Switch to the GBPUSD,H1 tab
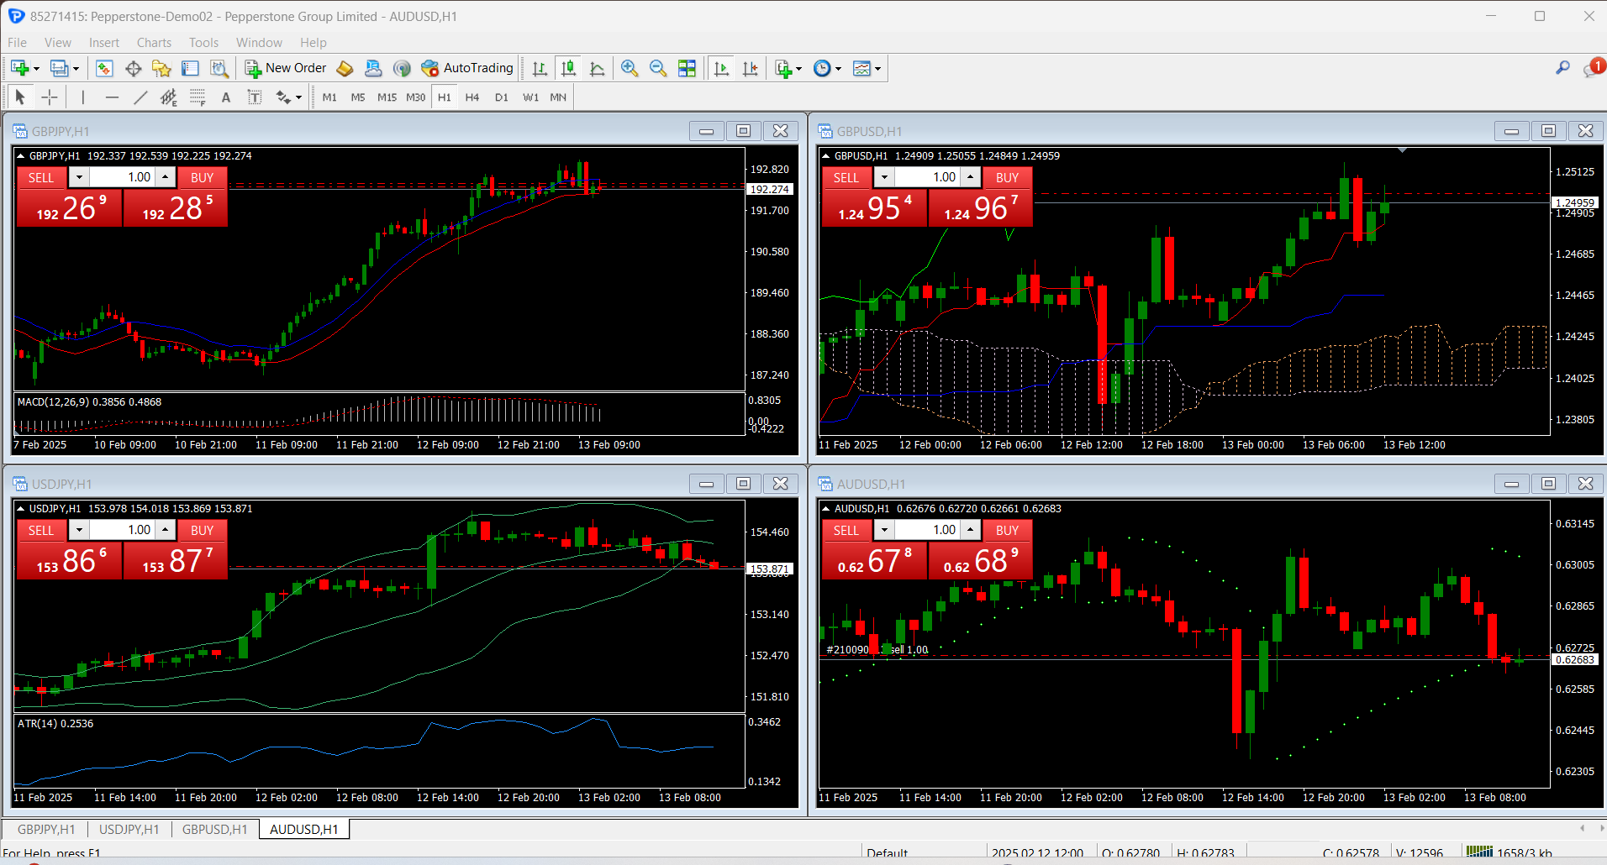This screenshot has width=1607, height=865. tap(214, 829)
